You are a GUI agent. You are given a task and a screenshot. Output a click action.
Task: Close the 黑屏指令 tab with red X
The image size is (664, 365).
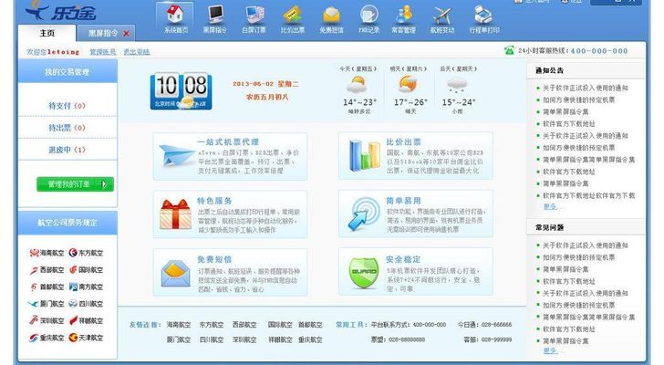pos(126,34)
